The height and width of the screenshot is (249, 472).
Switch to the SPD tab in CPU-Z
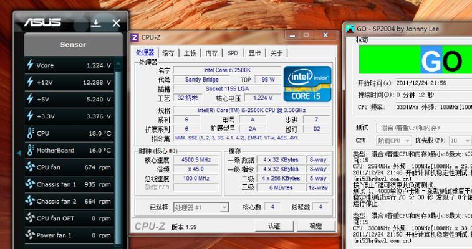click(233, 53)
